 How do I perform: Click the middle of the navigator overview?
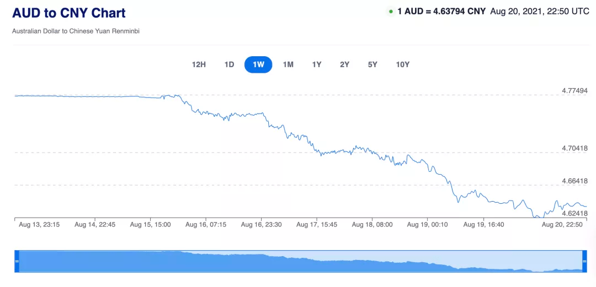(301, 262)
